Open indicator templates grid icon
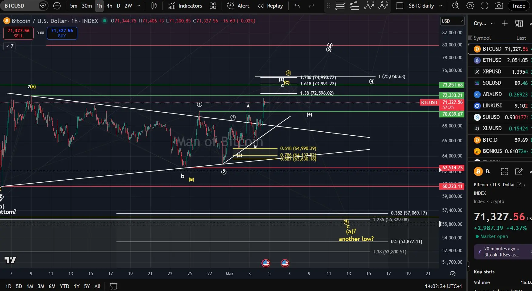 click(213, 6)
